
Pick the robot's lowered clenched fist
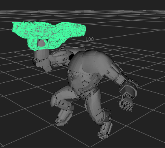pos(126,102)
